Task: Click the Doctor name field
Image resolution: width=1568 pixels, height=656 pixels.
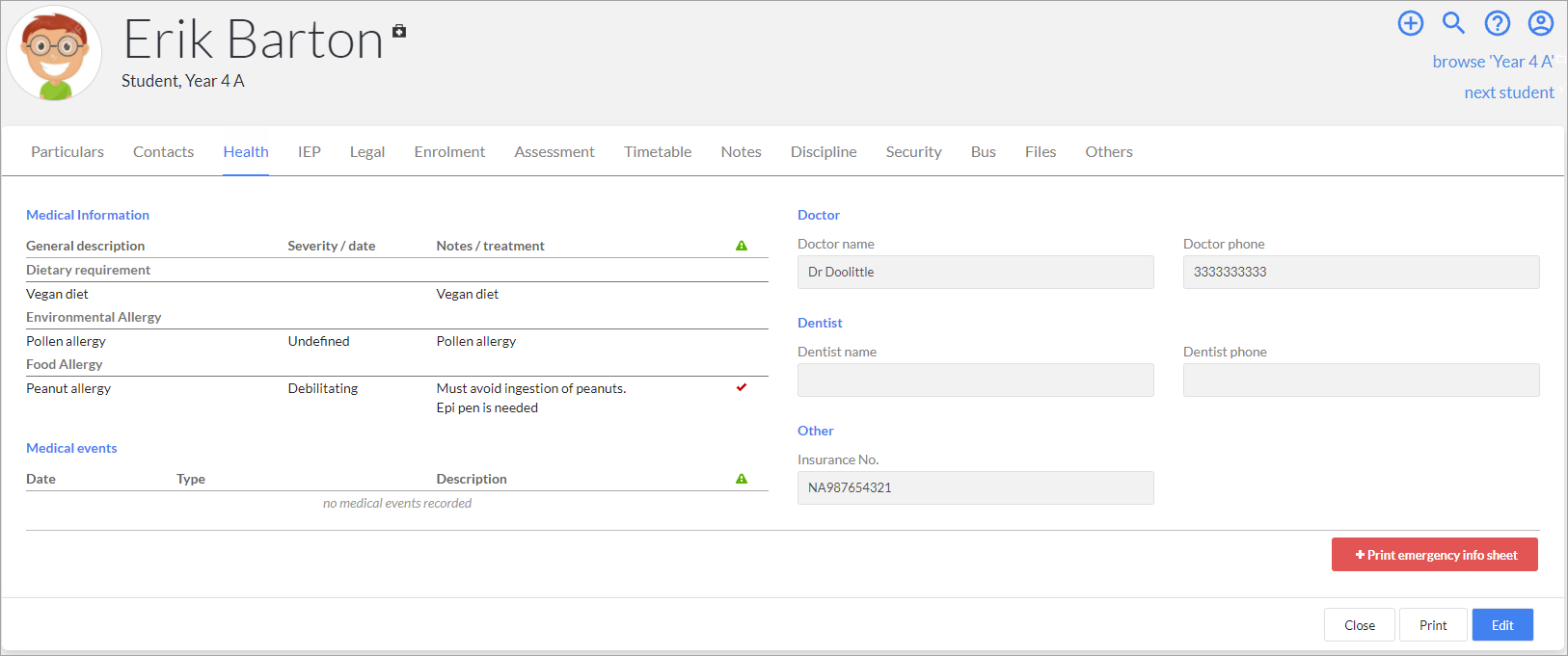Action: click(x=976, y=272)
